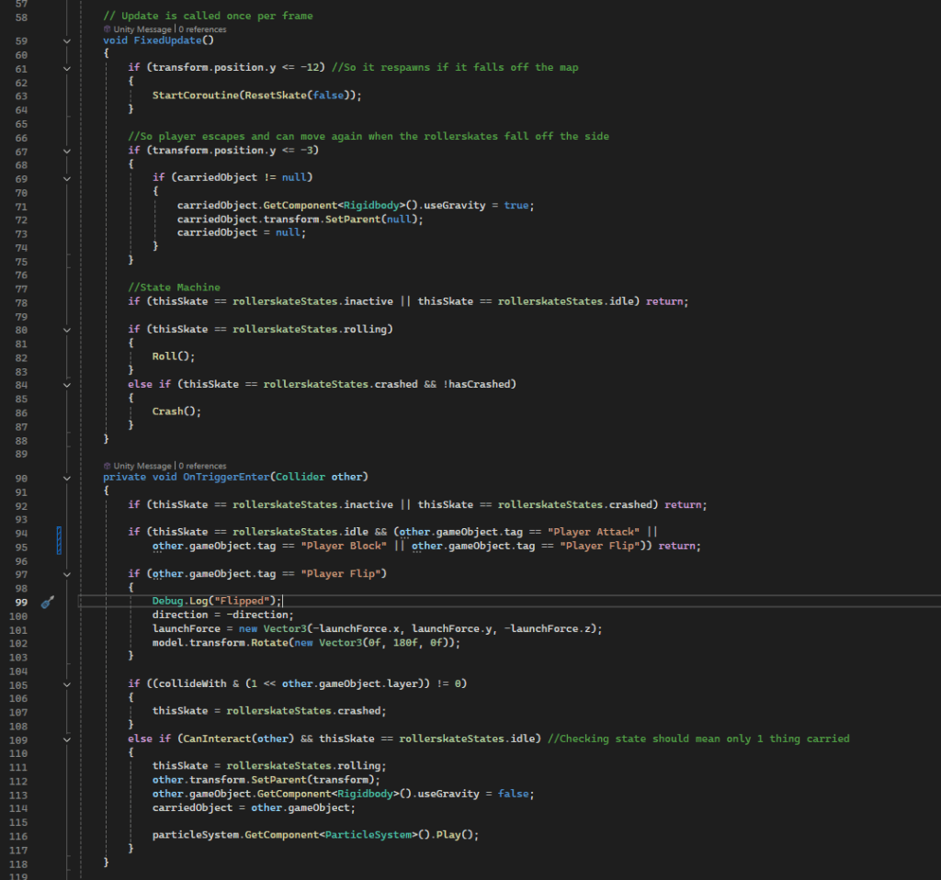The image size is (941, 880).
Task: Collapse the if block on line 61
Action: (x=66, y=68)
